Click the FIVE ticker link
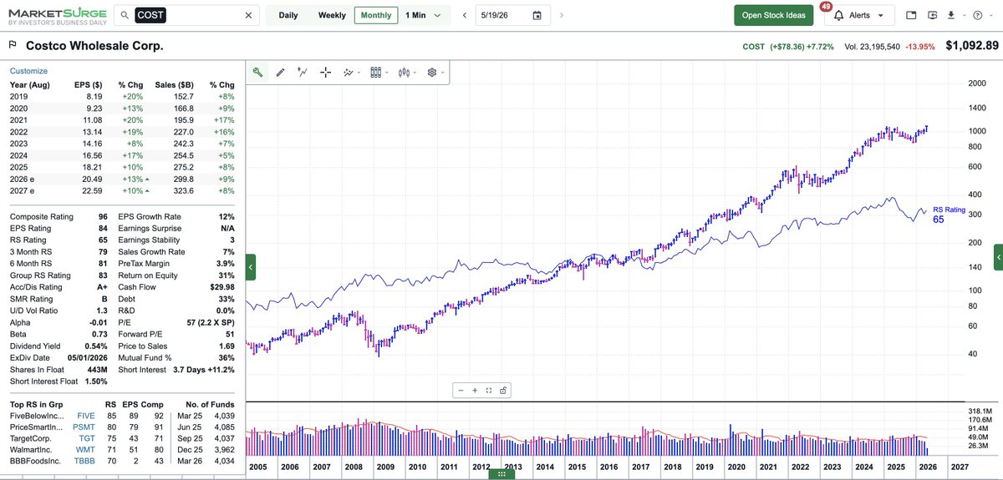This screenshot has height=480, width=1003. (86, 415)
